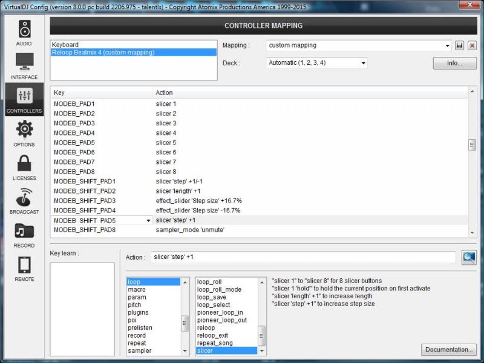Select the MODEB_SHIFT_PAD8 row
Viewport: 484px width, 363px height.
pyautogui.click(x=260, y=230)
